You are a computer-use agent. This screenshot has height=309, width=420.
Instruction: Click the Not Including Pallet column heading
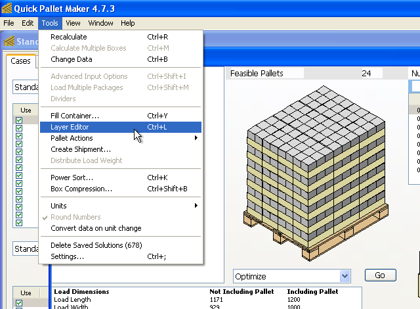[241, 291]
